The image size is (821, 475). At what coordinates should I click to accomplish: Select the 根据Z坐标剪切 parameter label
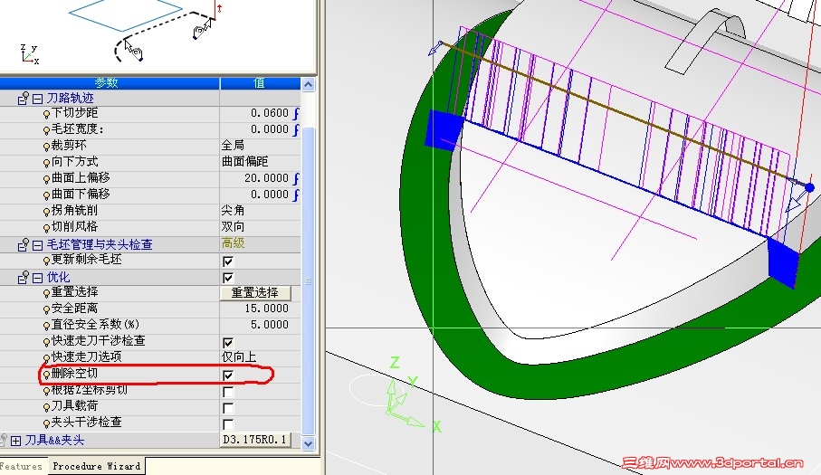(89, 390)
